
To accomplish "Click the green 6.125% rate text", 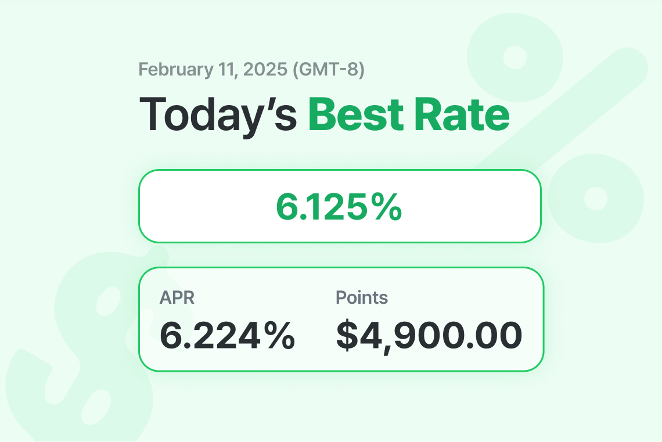I will 339,207.
